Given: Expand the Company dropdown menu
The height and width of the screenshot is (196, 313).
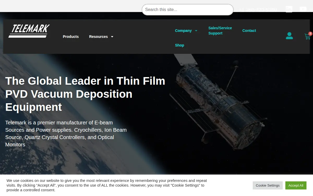Looking at the screenshot, I should (186, 31).
